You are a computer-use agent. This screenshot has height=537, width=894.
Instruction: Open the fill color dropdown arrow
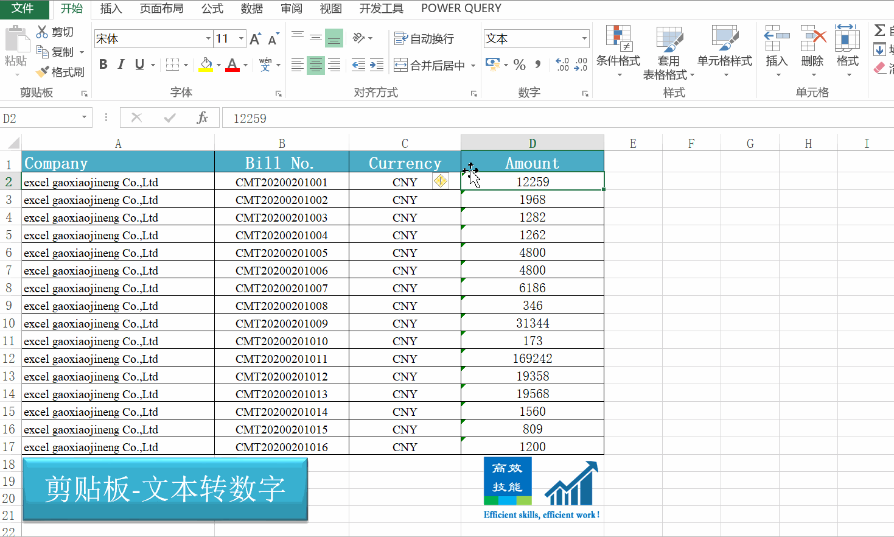tap(218, 65)
